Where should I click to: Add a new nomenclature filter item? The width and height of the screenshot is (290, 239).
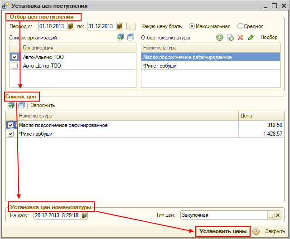point(220,37)
